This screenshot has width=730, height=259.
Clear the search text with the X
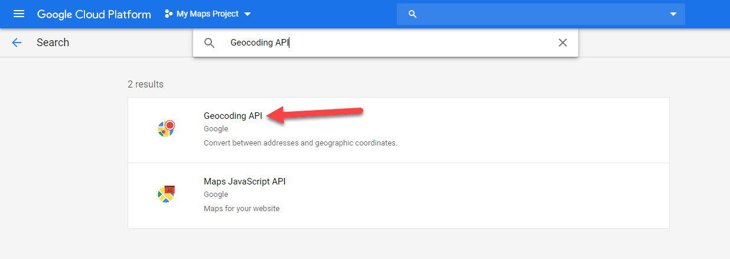(562, 43)
